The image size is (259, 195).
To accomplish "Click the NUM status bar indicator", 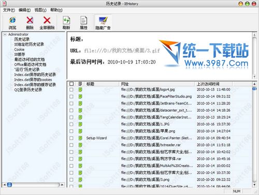I will click(x=237, y=191).
